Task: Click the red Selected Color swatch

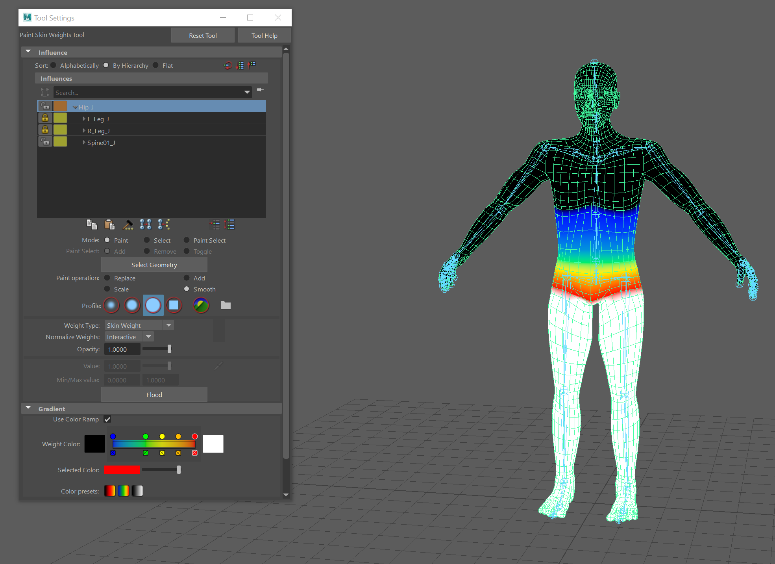Action: tap(122, 470)
